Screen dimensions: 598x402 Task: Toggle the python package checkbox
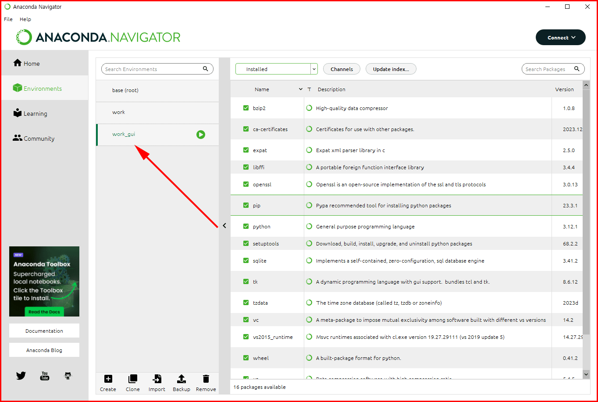coord(246,226)
